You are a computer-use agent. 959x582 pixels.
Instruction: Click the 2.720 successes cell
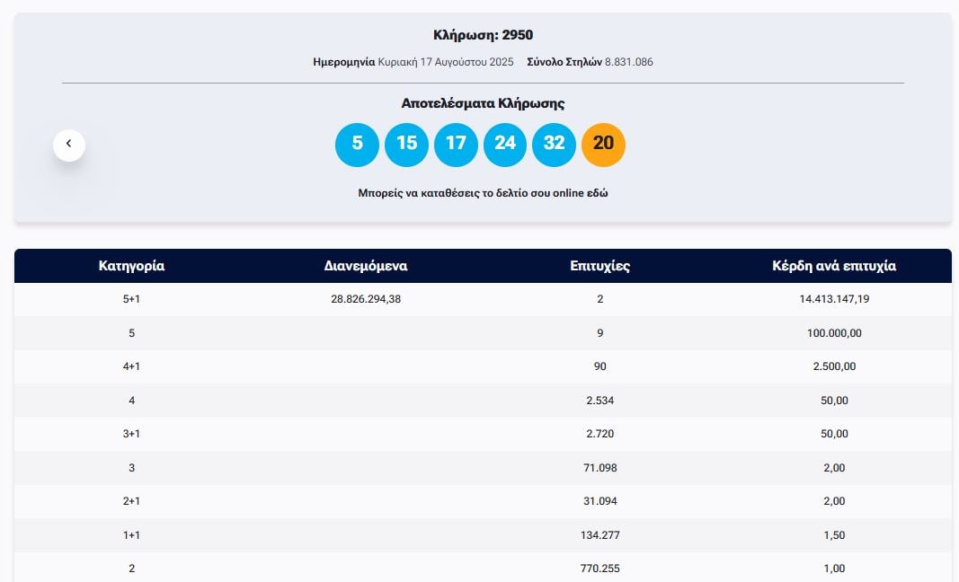coord(600,434)
